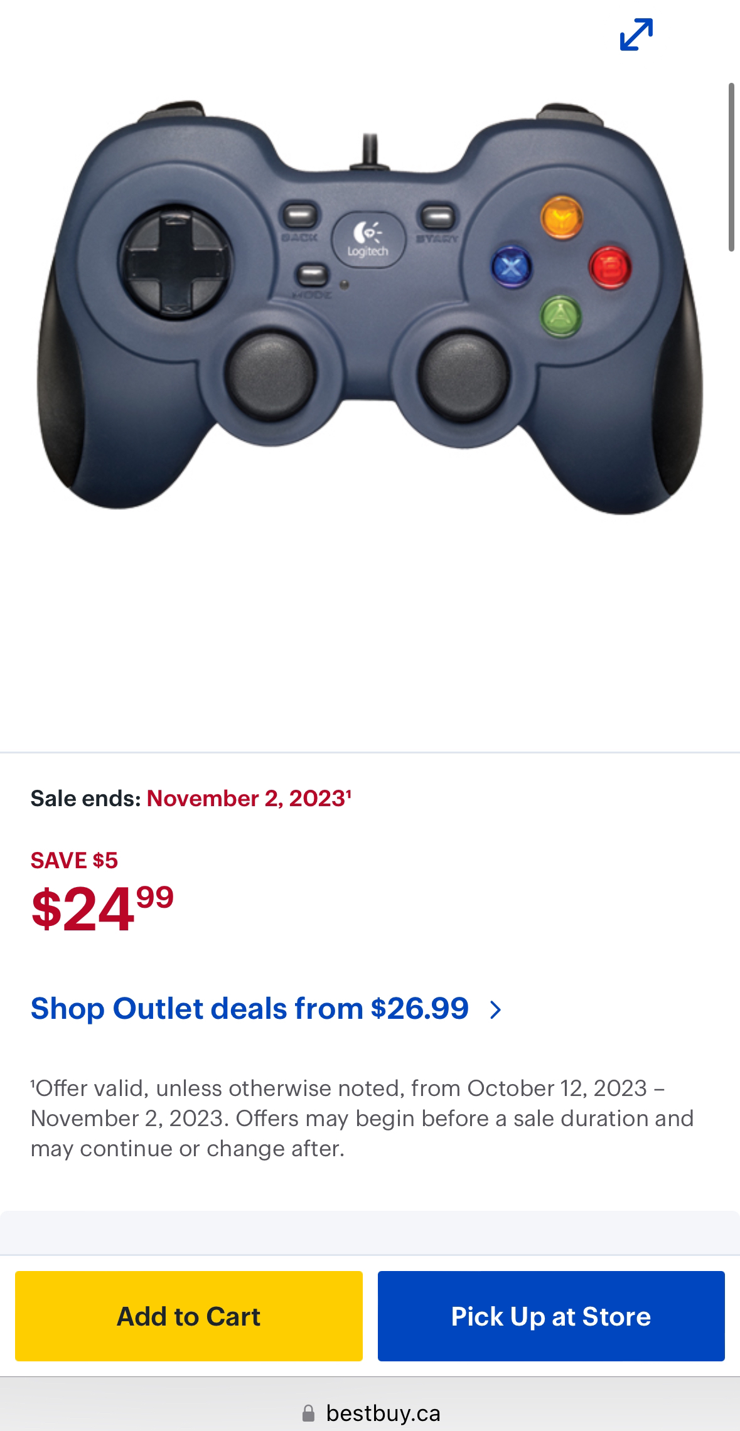Click the offer validity footnote text
Image resolution: width=740 pixels, height=1431 pixels.
[362, 1118]
